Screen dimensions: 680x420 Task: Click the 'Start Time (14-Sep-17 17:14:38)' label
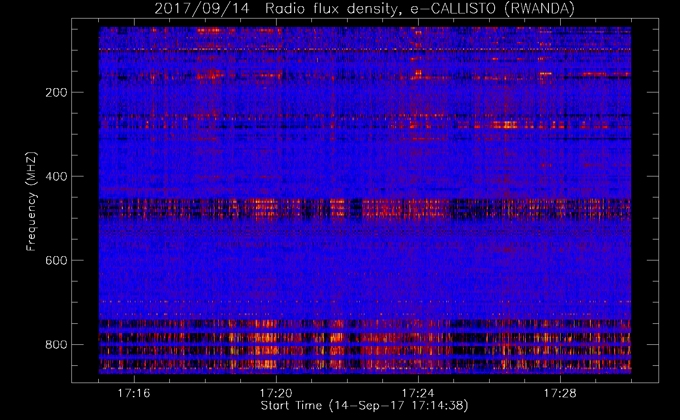pos(364,406)
